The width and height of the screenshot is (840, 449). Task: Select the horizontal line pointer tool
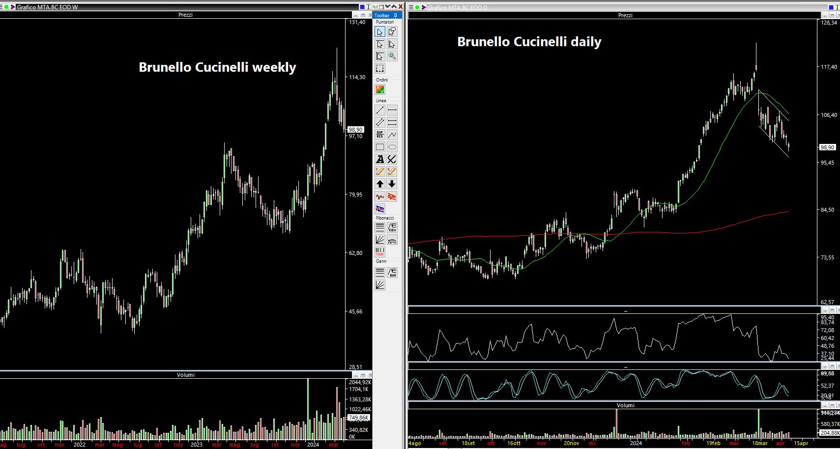(x=379, y=44)
